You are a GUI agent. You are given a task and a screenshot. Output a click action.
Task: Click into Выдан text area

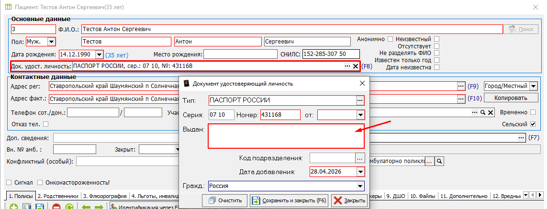(x=286, y=136)
